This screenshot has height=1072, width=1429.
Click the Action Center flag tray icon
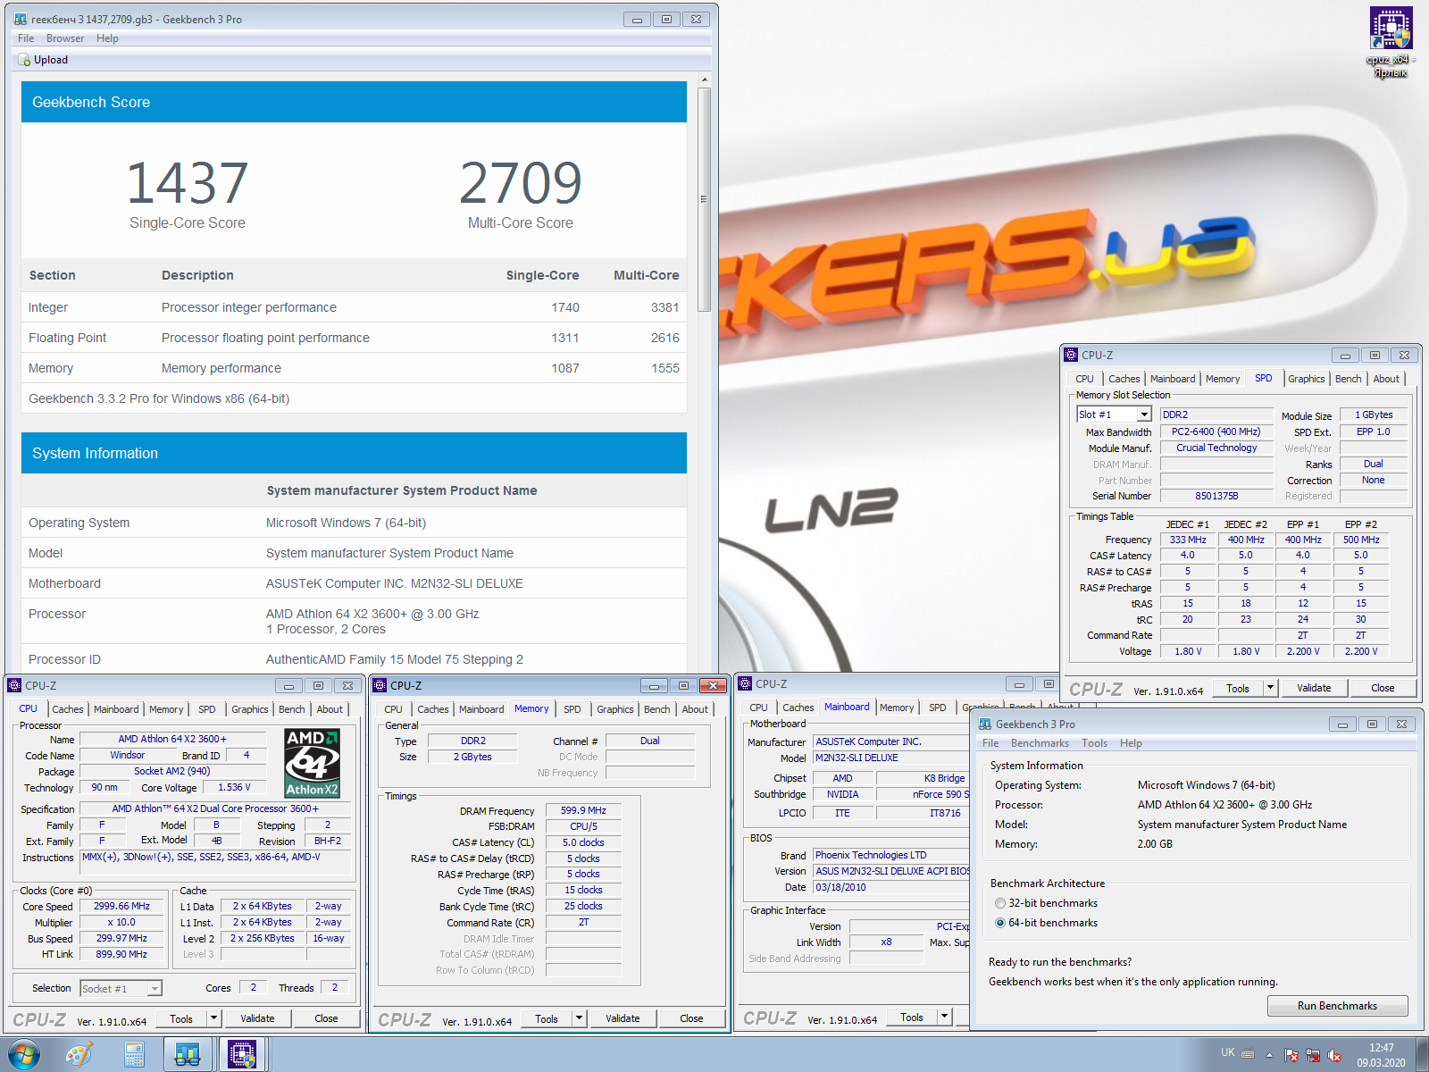point(1291,1055)
